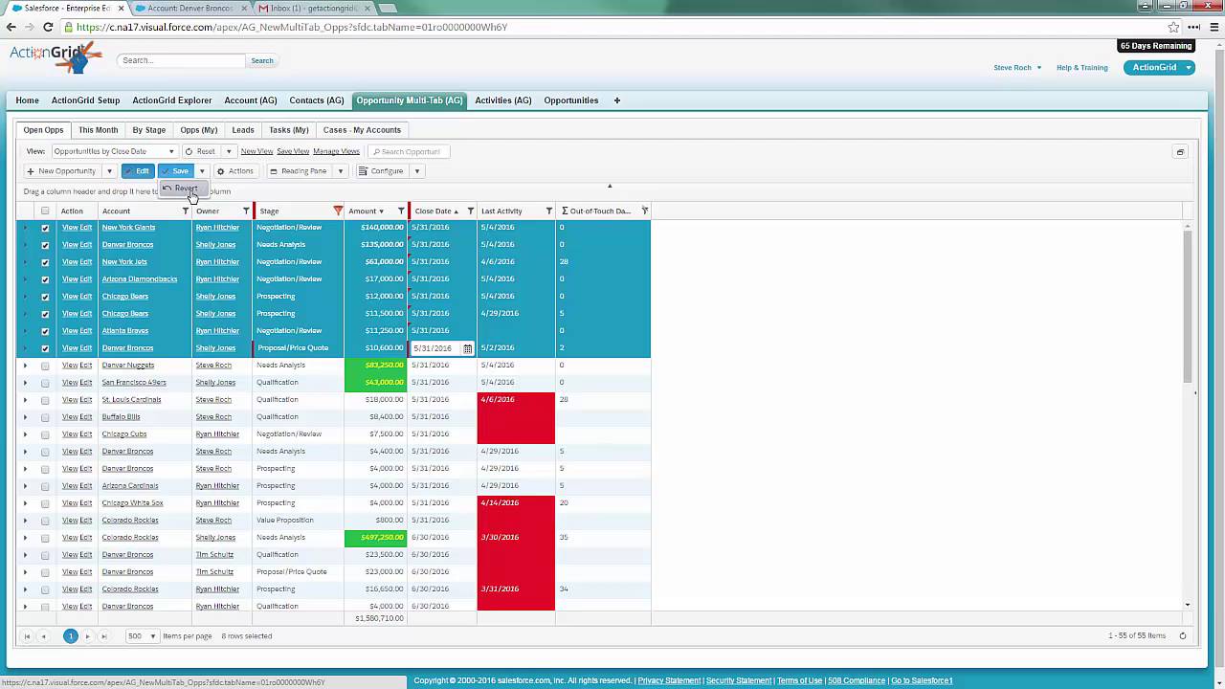Click the top Search button
The height and width of the screenshot is (689, 1225).
coord(262,60)
